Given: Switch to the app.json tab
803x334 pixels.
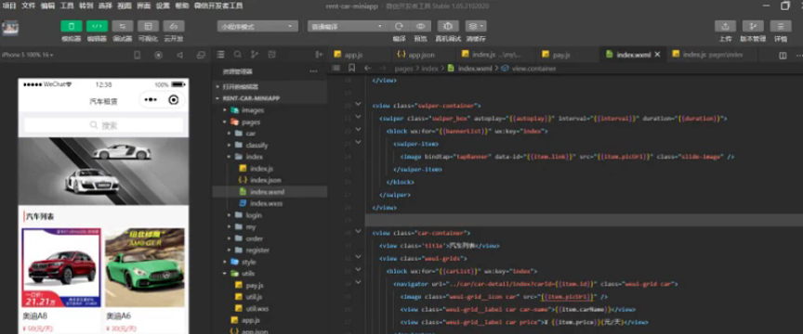Looking at the screenshot, I should 422,54.
